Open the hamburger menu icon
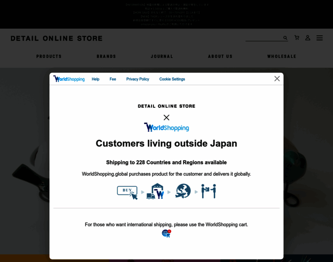The height and width of the screenshot is (262, 333). pos(319,38)
